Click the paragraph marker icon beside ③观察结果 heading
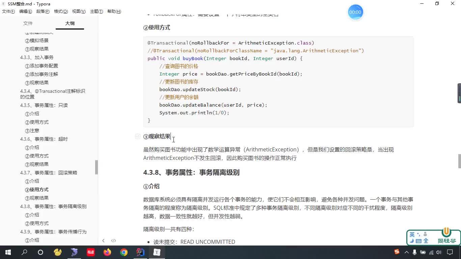This screenshot has width=461, height=259. click(x=137, y=136)
